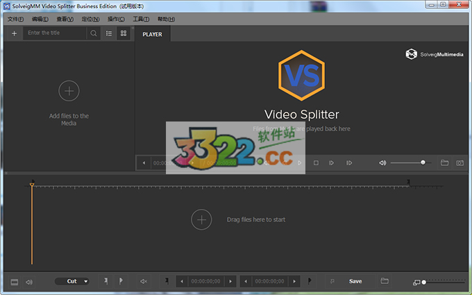Mute the player volume speaker icon
This screenshot has height=295, width=472.
point(382,163)
